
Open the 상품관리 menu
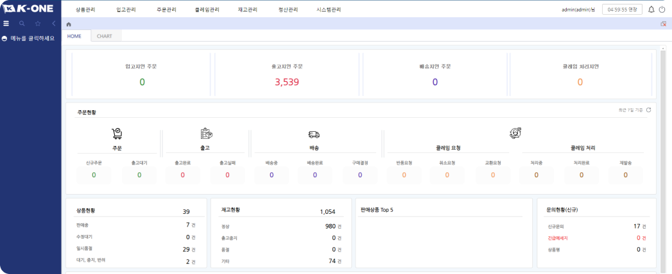coord(85,10)
